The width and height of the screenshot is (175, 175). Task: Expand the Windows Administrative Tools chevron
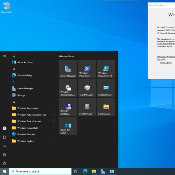click(54, 114)
